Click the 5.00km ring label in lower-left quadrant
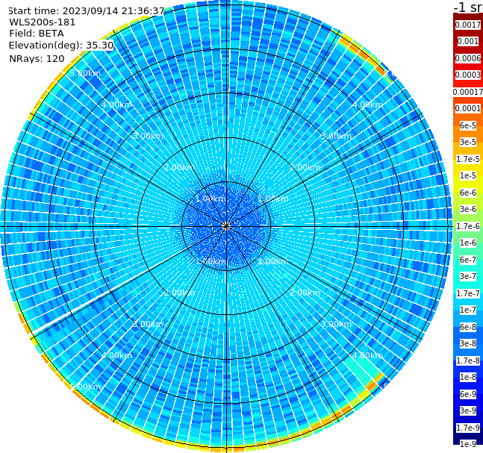 [85, 387]
